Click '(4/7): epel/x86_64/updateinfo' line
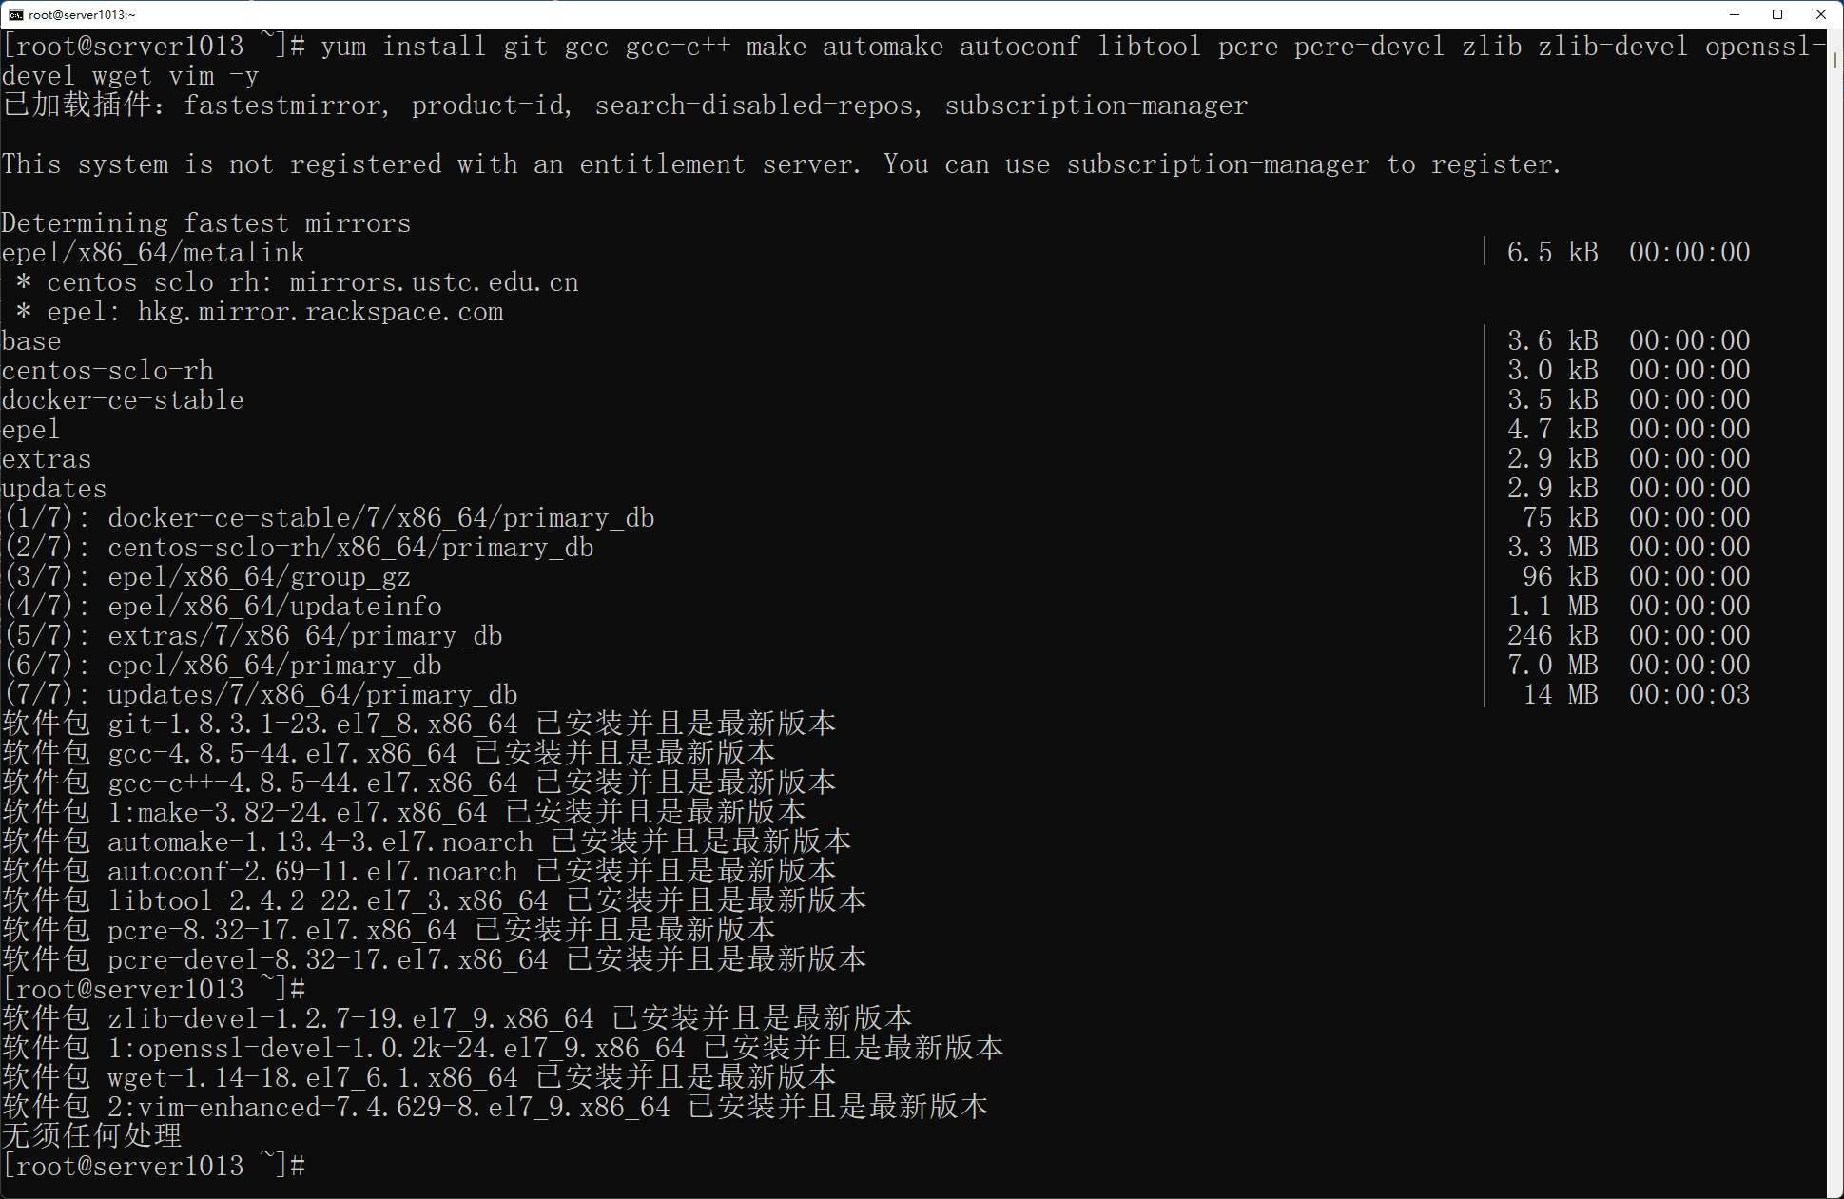This screenshot has height=1199, width=1844. click(x=222, y=607)
